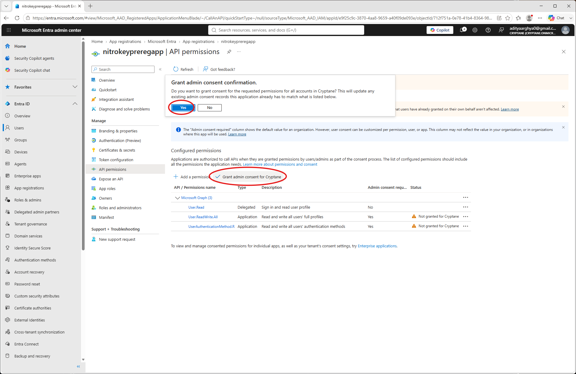The image size is (576, 374).
Task: Open portal Settings gear
Action: pyautogui.click(x=475, y=30)
